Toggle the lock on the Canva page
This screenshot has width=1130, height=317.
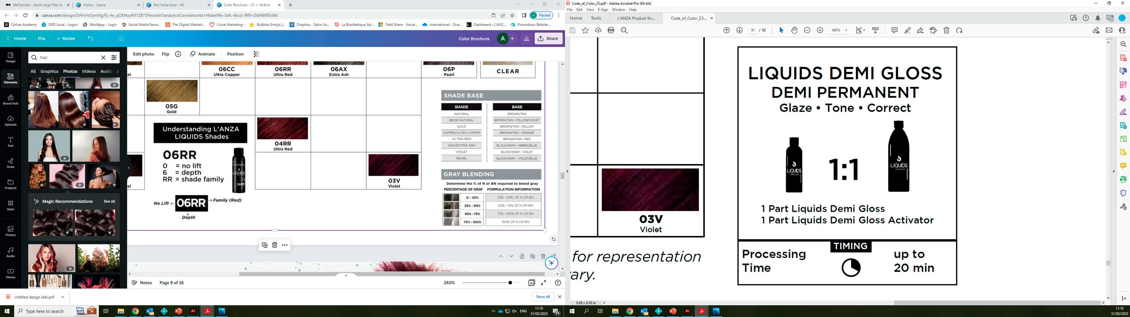coord(522,256)
